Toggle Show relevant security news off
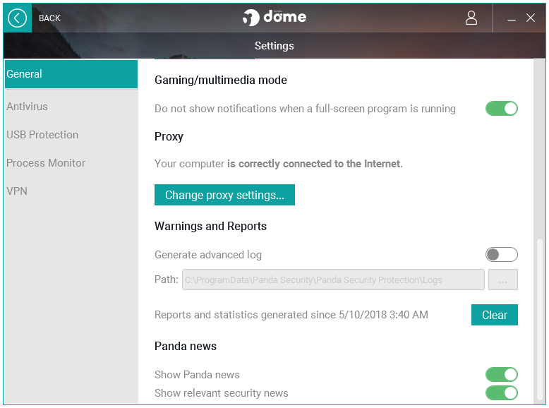Image resolution: width=549 pixels, height=408 pixels. pos(502,393)
